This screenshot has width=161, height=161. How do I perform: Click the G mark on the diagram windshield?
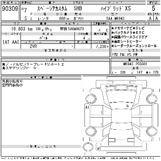coord(128,106)
